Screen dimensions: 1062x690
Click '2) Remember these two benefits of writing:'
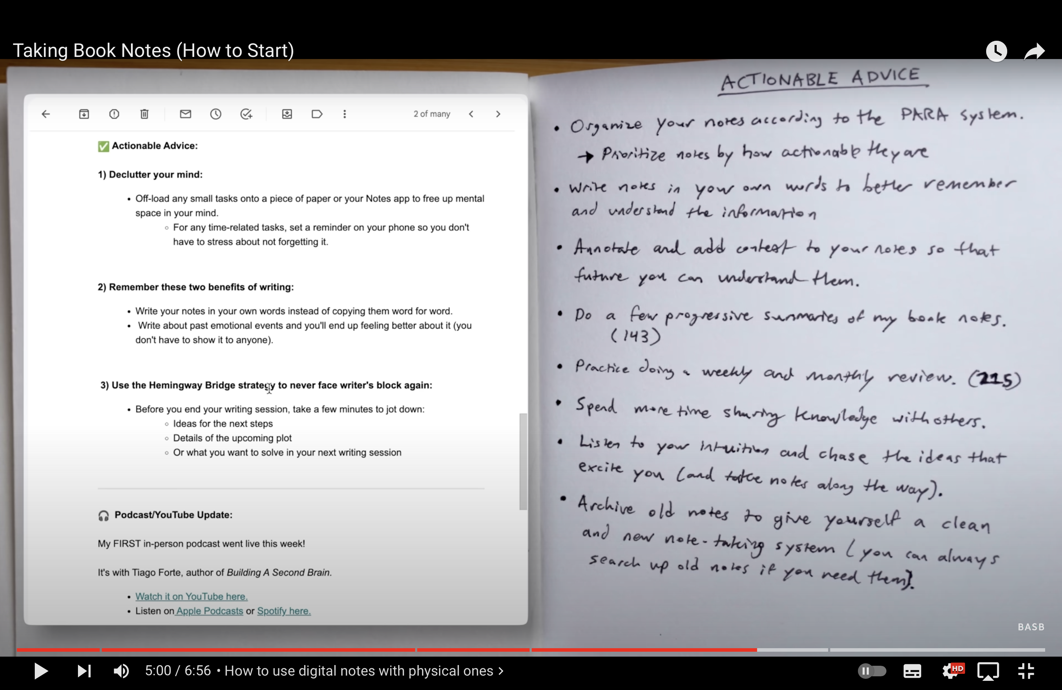point(196,287)
